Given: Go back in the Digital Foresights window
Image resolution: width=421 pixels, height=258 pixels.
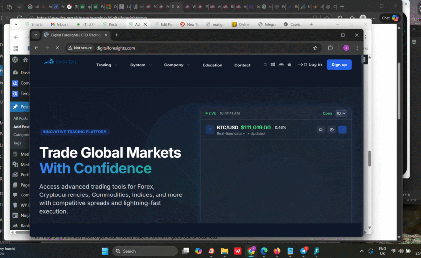Looking at the screenshot, I should click(x=36, y=48).
